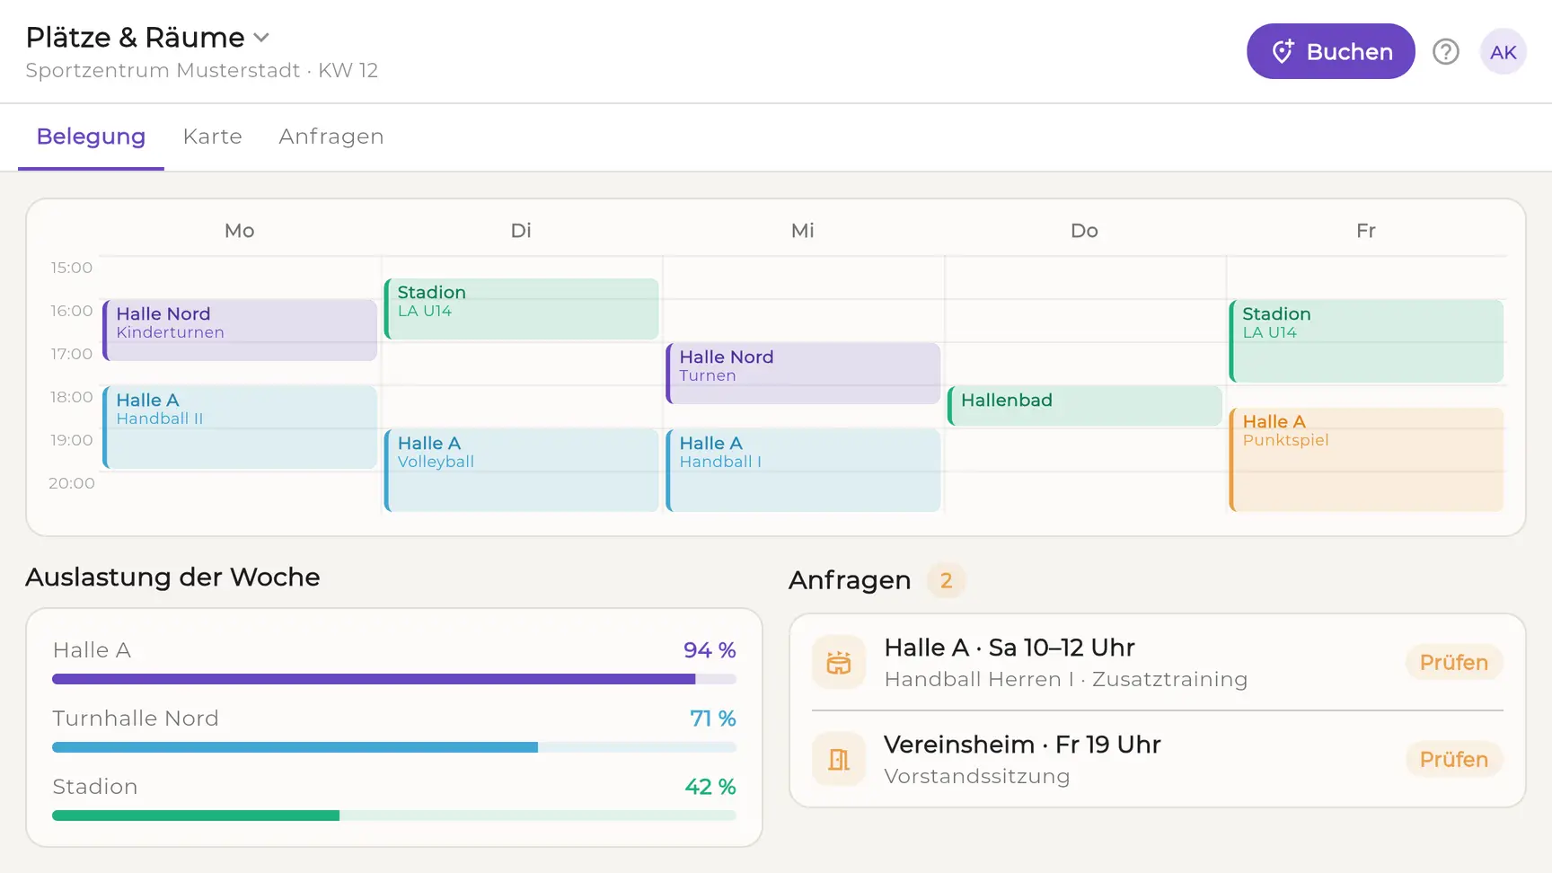
Task: Open Friday Halle A Punktspiel booking
Action: [1366, 460]
